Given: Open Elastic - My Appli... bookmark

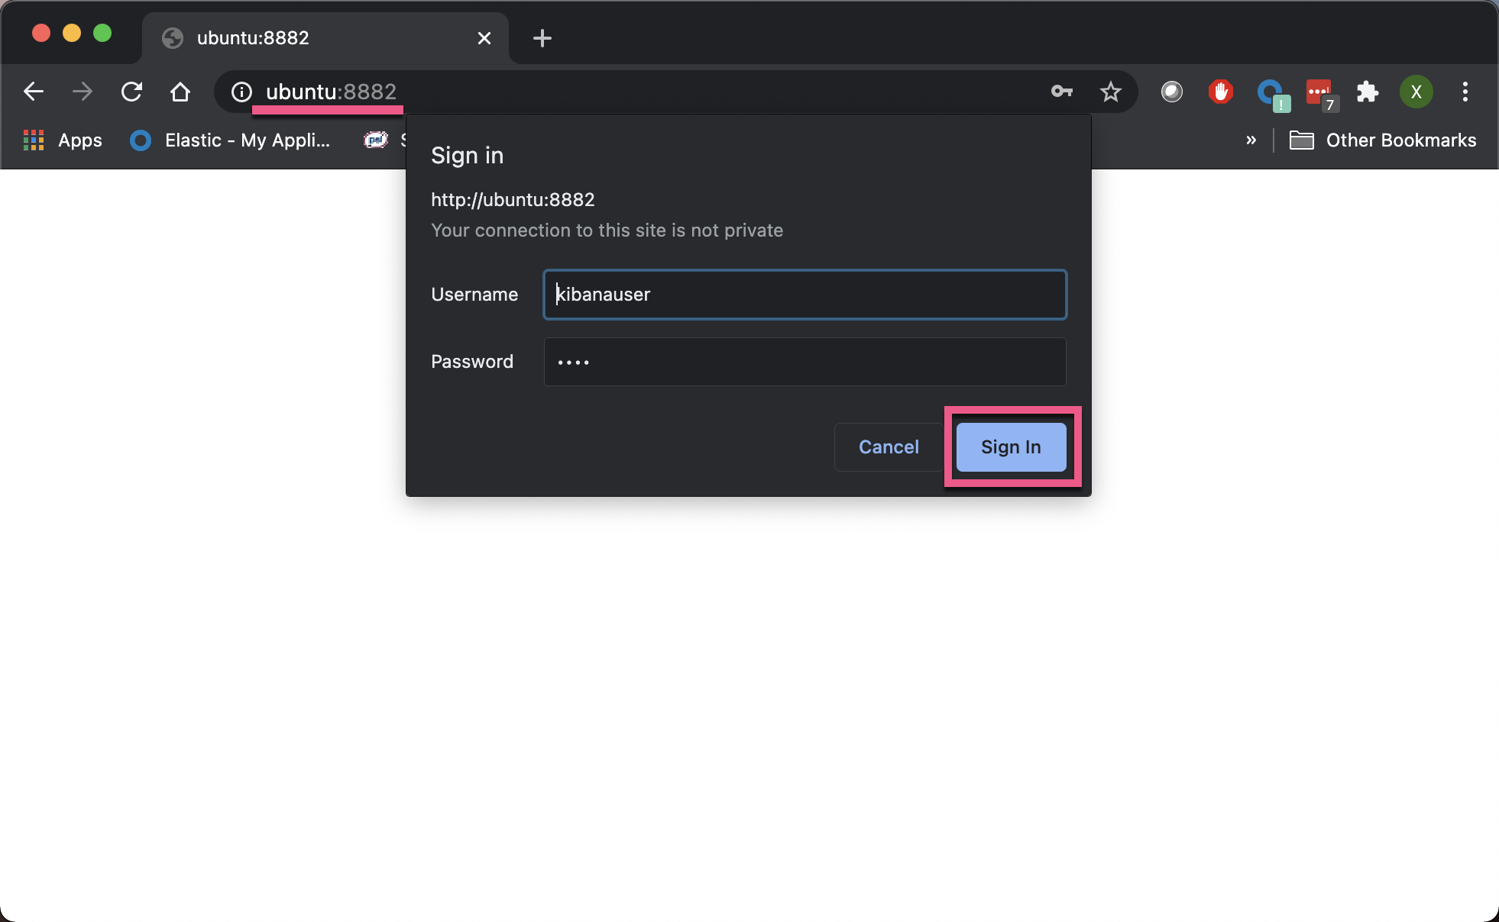Looking at the screenshot, I should point(231,140).
